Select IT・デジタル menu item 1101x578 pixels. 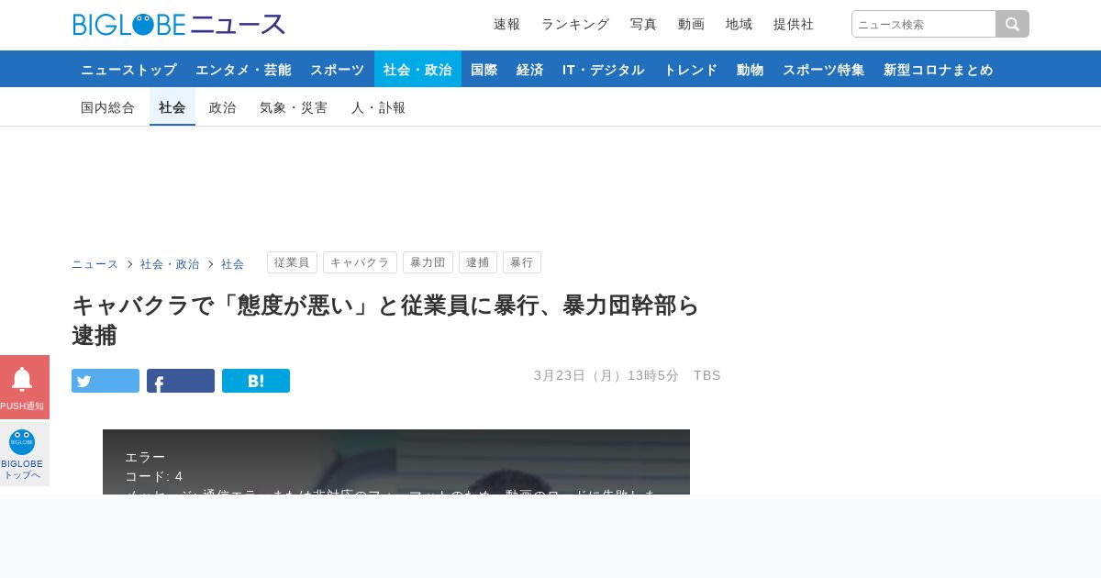[x=604, y=69]
